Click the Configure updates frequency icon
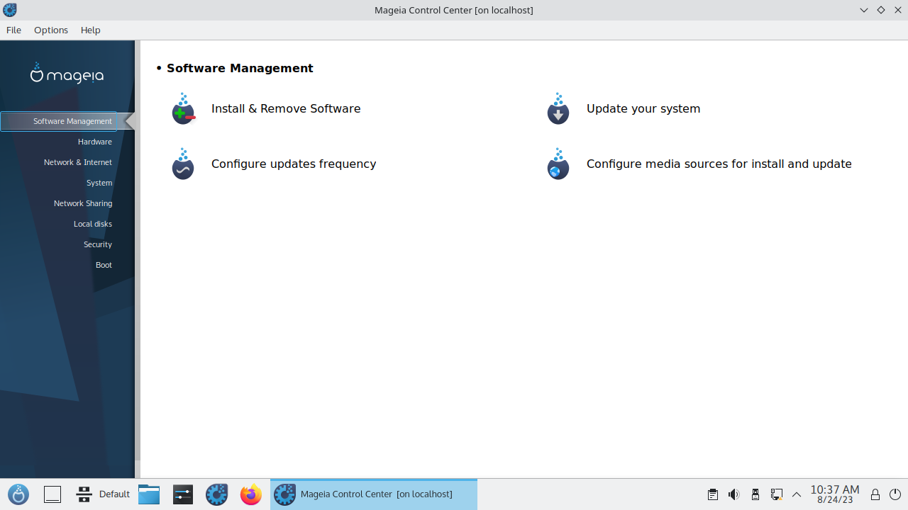 (x=183, y=164)
